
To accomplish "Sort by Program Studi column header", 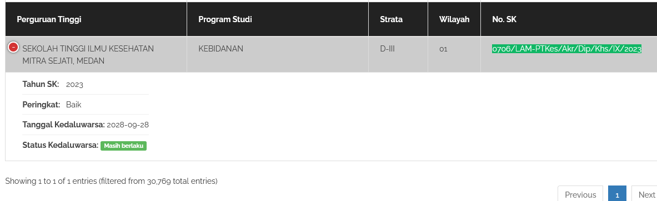I will [x=278, y=19].
